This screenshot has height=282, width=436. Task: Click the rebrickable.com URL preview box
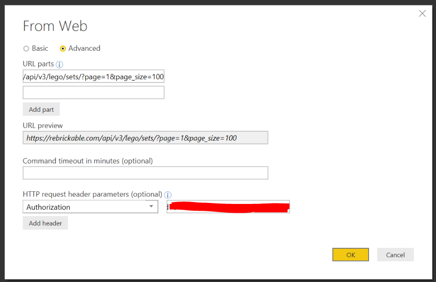[x=145, y=137]
